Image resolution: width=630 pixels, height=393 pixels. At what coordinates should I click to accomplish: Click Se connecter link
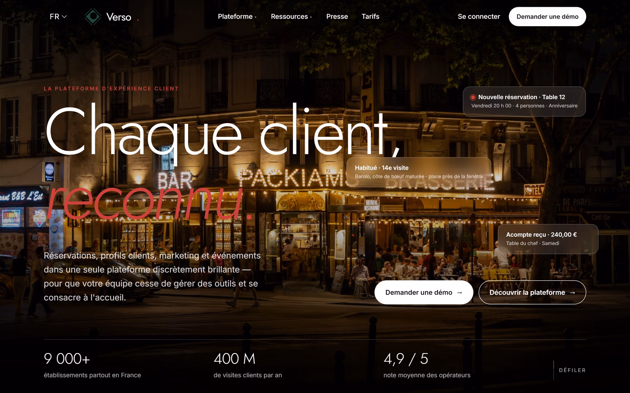coord(479,16)
